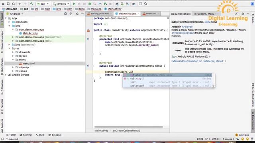Image resolution: width=255 pixels, height=143 pixels.
Task: Select the instanceof completion suggestion
Action: tap(167, 86)
